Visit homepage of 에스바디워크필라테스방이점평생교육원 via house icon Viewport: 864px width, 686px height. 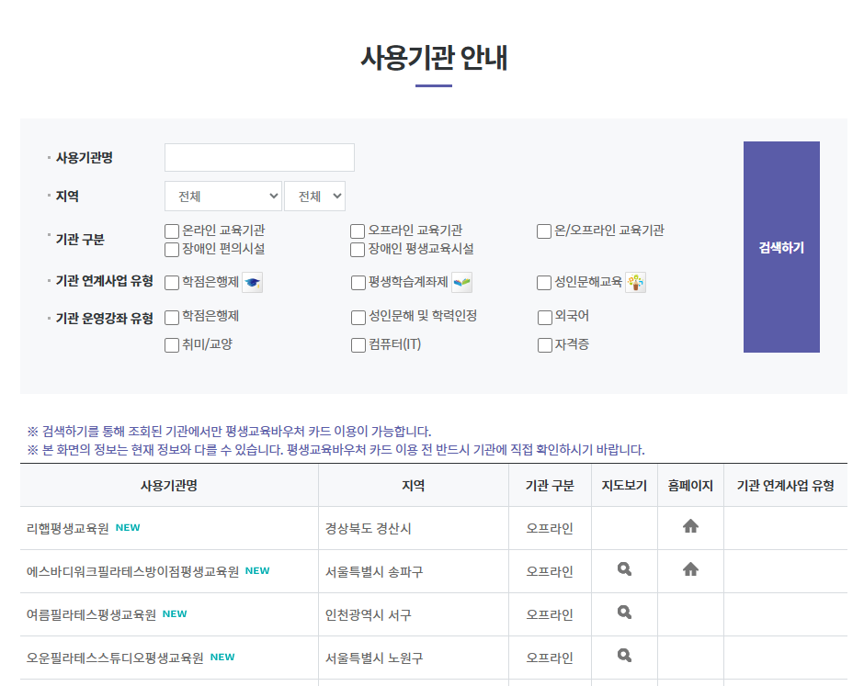coord(690,570)
